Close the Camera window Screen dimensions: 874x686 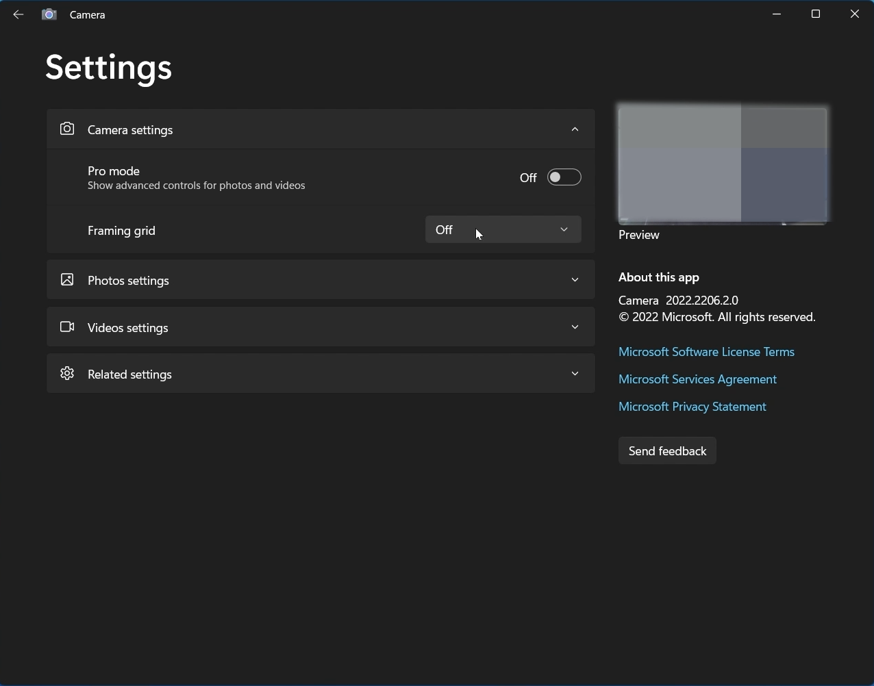(855, 14)
